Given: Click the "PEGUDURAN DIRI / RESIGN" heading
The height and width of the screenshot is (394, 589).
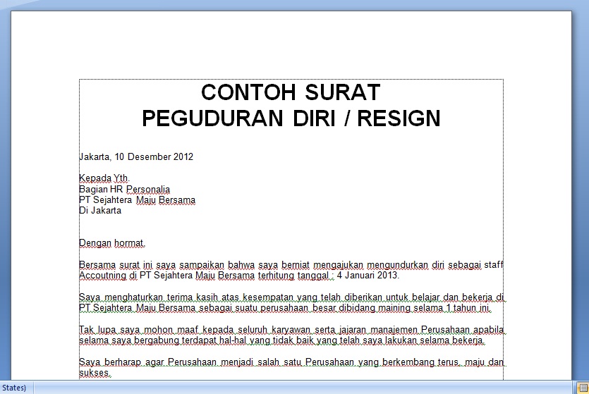Looking at the screenshot, I should pyautogui.click(x=291, y=118).
